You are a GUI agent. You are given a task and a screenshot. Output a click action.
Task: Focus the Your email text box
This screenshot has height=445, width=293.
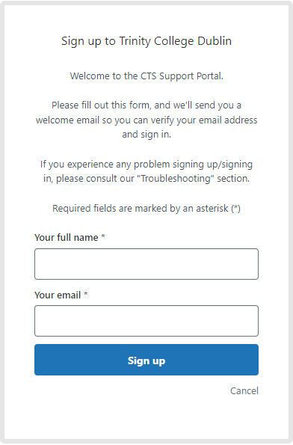(x=146, y=321)
